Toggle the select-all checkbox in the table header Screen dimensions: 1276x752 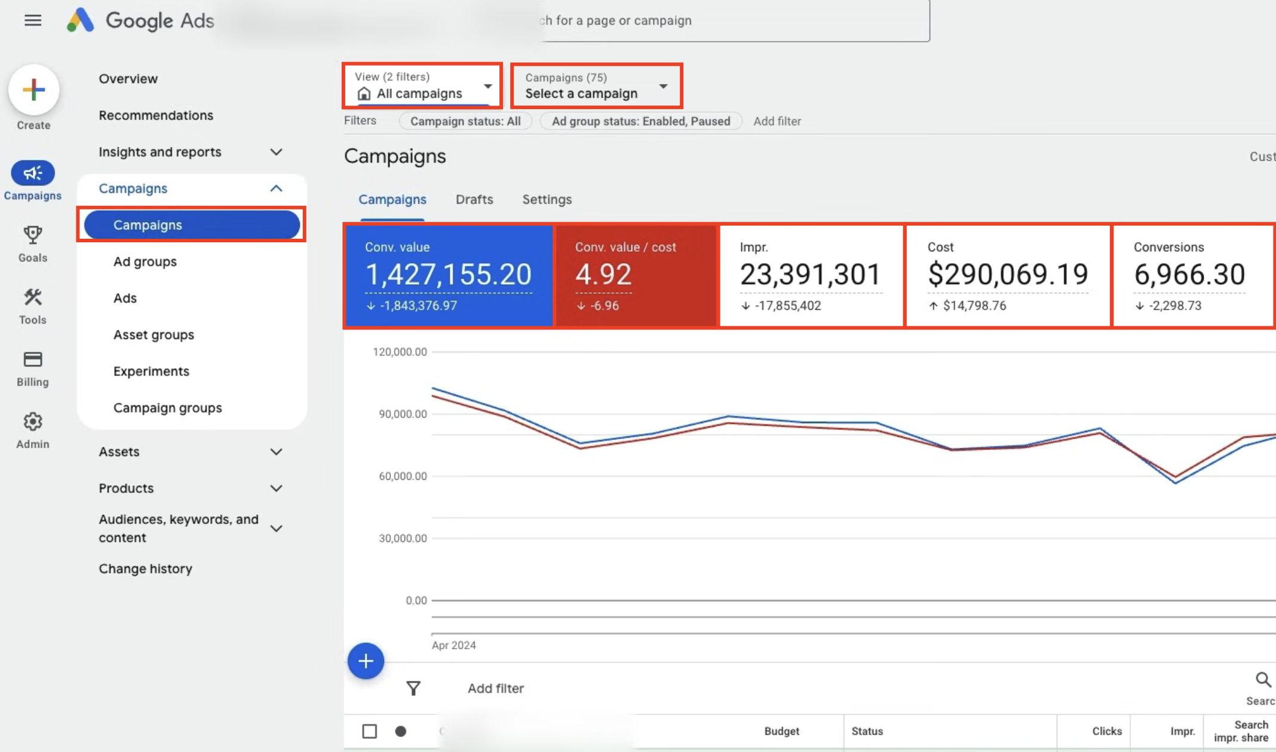(x=369, y=731)
